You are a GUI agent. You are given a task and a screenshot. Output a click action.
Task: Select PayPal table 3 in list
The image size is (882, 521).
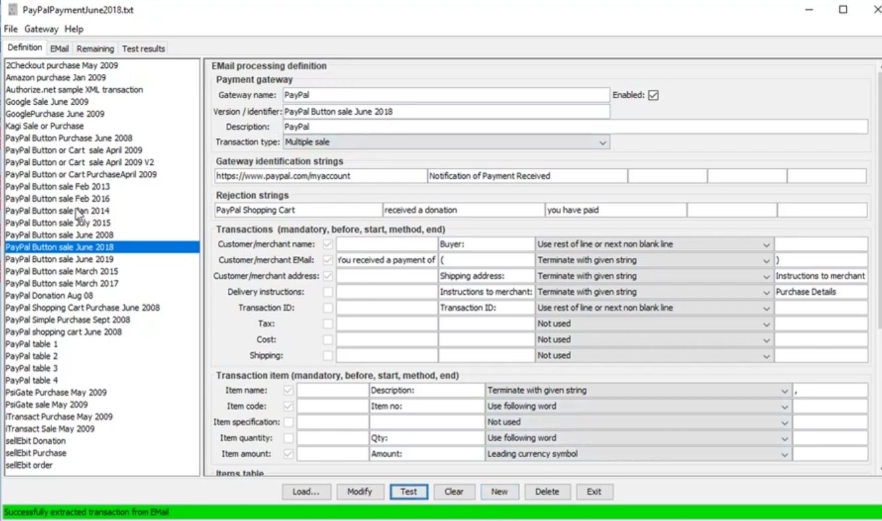pyautogui.click(x=102, y=368)
